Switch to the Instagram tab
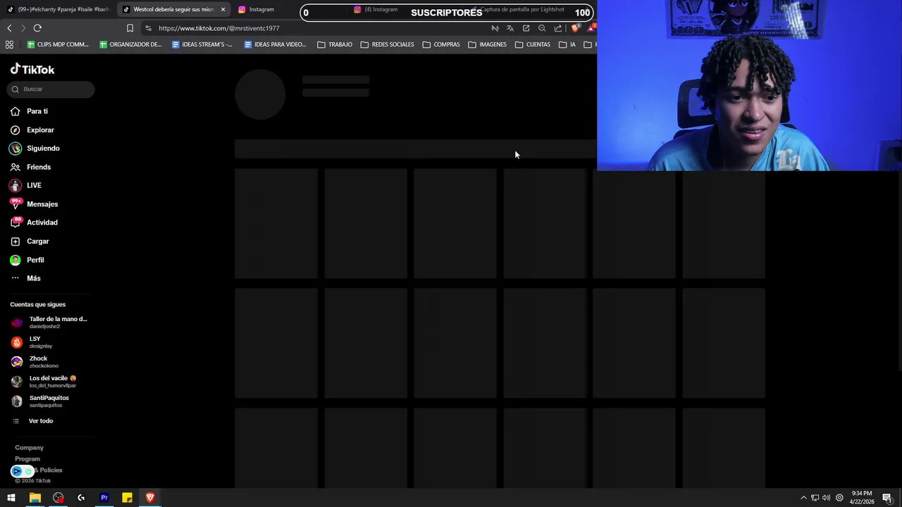Screen dimensions: 902x507 [x=261, y=9]
